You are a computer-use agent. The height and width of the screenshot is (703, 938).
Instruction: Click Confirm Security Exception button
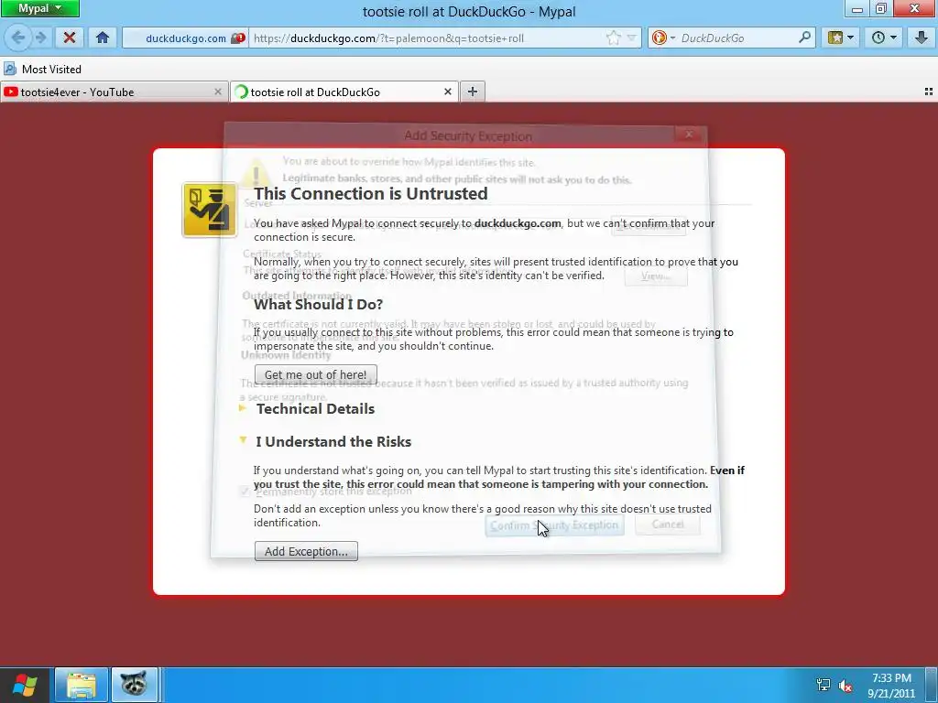554,525
